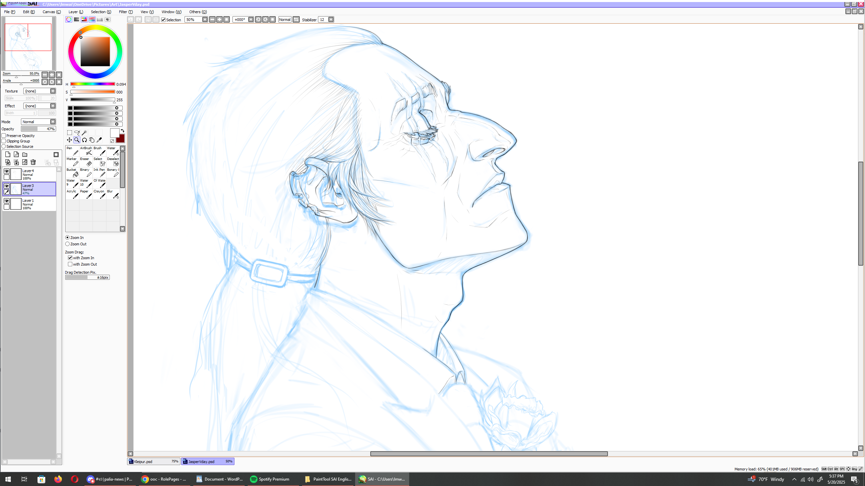Uncheck Zoom Drag with Zoom In
Image resolution: width=865 pixels, height=486 pixels.
point(70,258)
